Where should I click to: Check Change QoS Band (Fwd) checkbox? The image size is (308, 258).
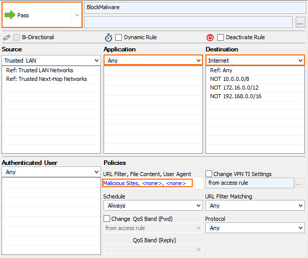[x=107, y=218]
